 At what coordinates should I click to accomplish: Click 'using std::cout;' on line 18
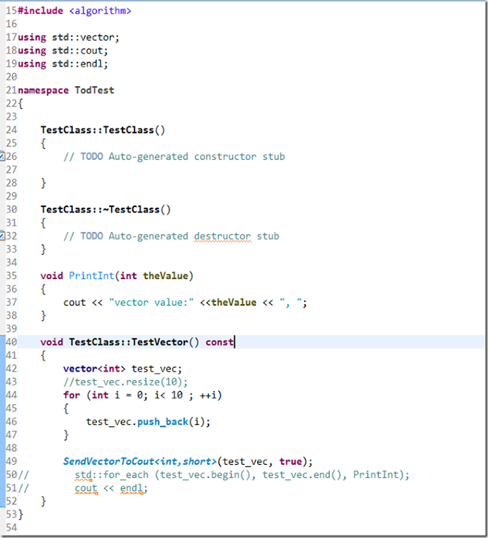click(x=63, y=50)
